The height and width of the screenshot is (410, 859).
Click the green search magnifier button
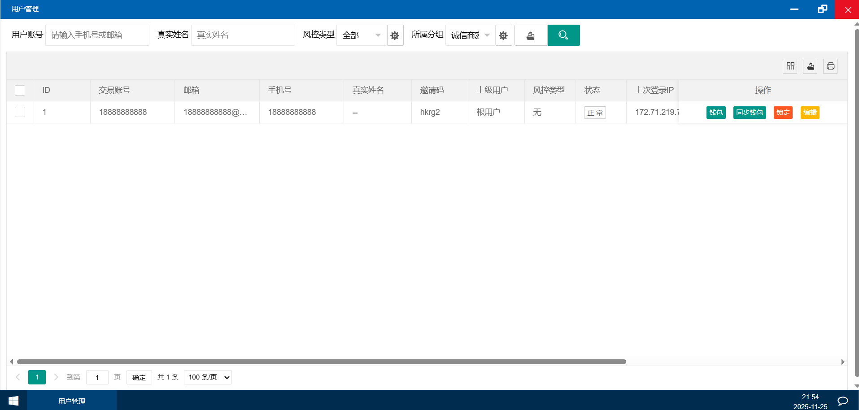tap(563, 35)
